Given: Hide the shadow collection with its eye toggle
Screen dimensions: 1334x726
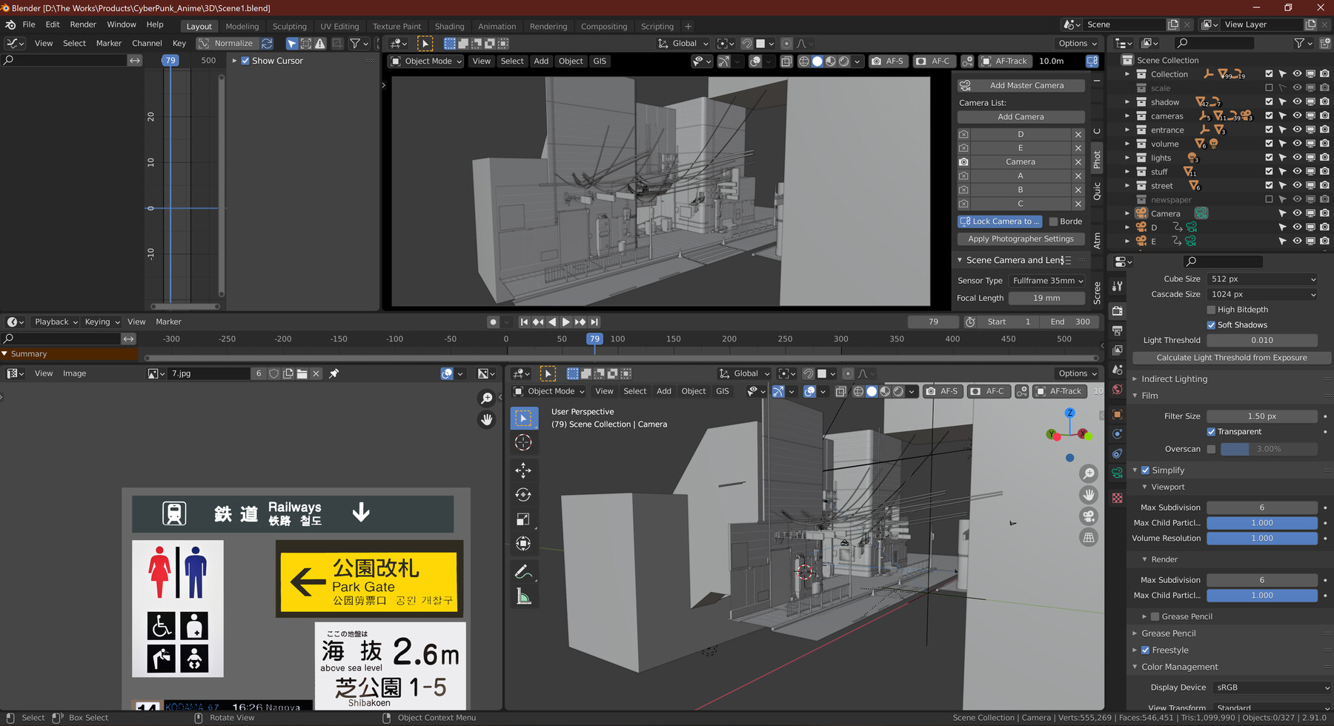Looking at the screenshot, I should 1296,102.
